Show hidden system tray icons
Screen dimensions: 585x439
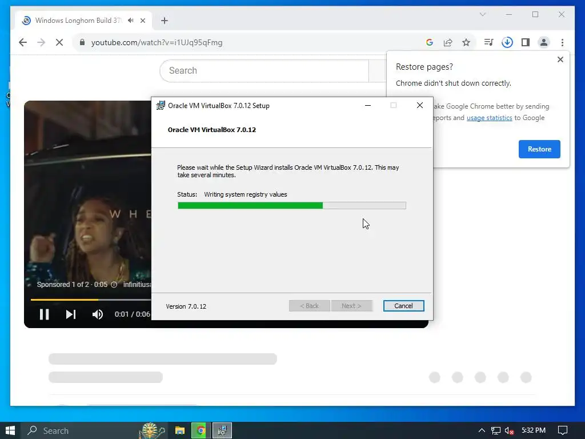click(482, 430)
